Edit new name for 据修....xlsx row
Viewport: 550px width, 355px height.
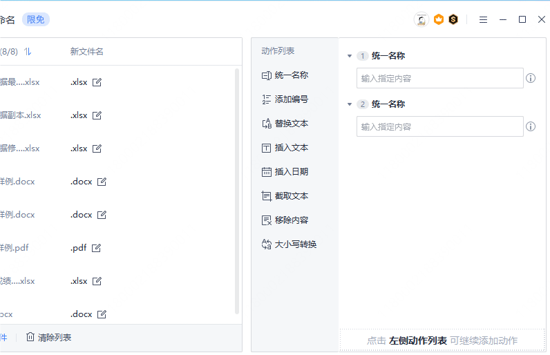[97, 148]
